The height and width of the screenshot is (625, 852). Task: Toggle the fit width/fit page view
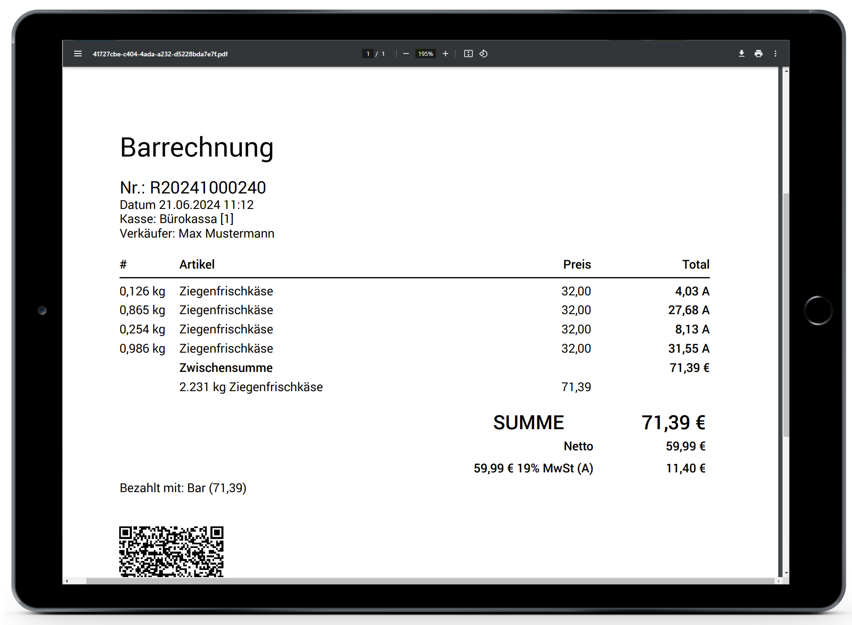point(469,54)
